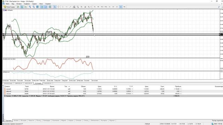This screenshot has height=125, width=223.
Task: Open the Новости toolbox tab
Action: pos(31,120)
